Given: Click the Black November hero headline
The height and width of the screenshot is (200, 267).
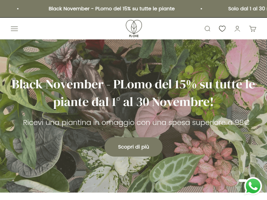Looking at the screenshot, I should [133, 93].
